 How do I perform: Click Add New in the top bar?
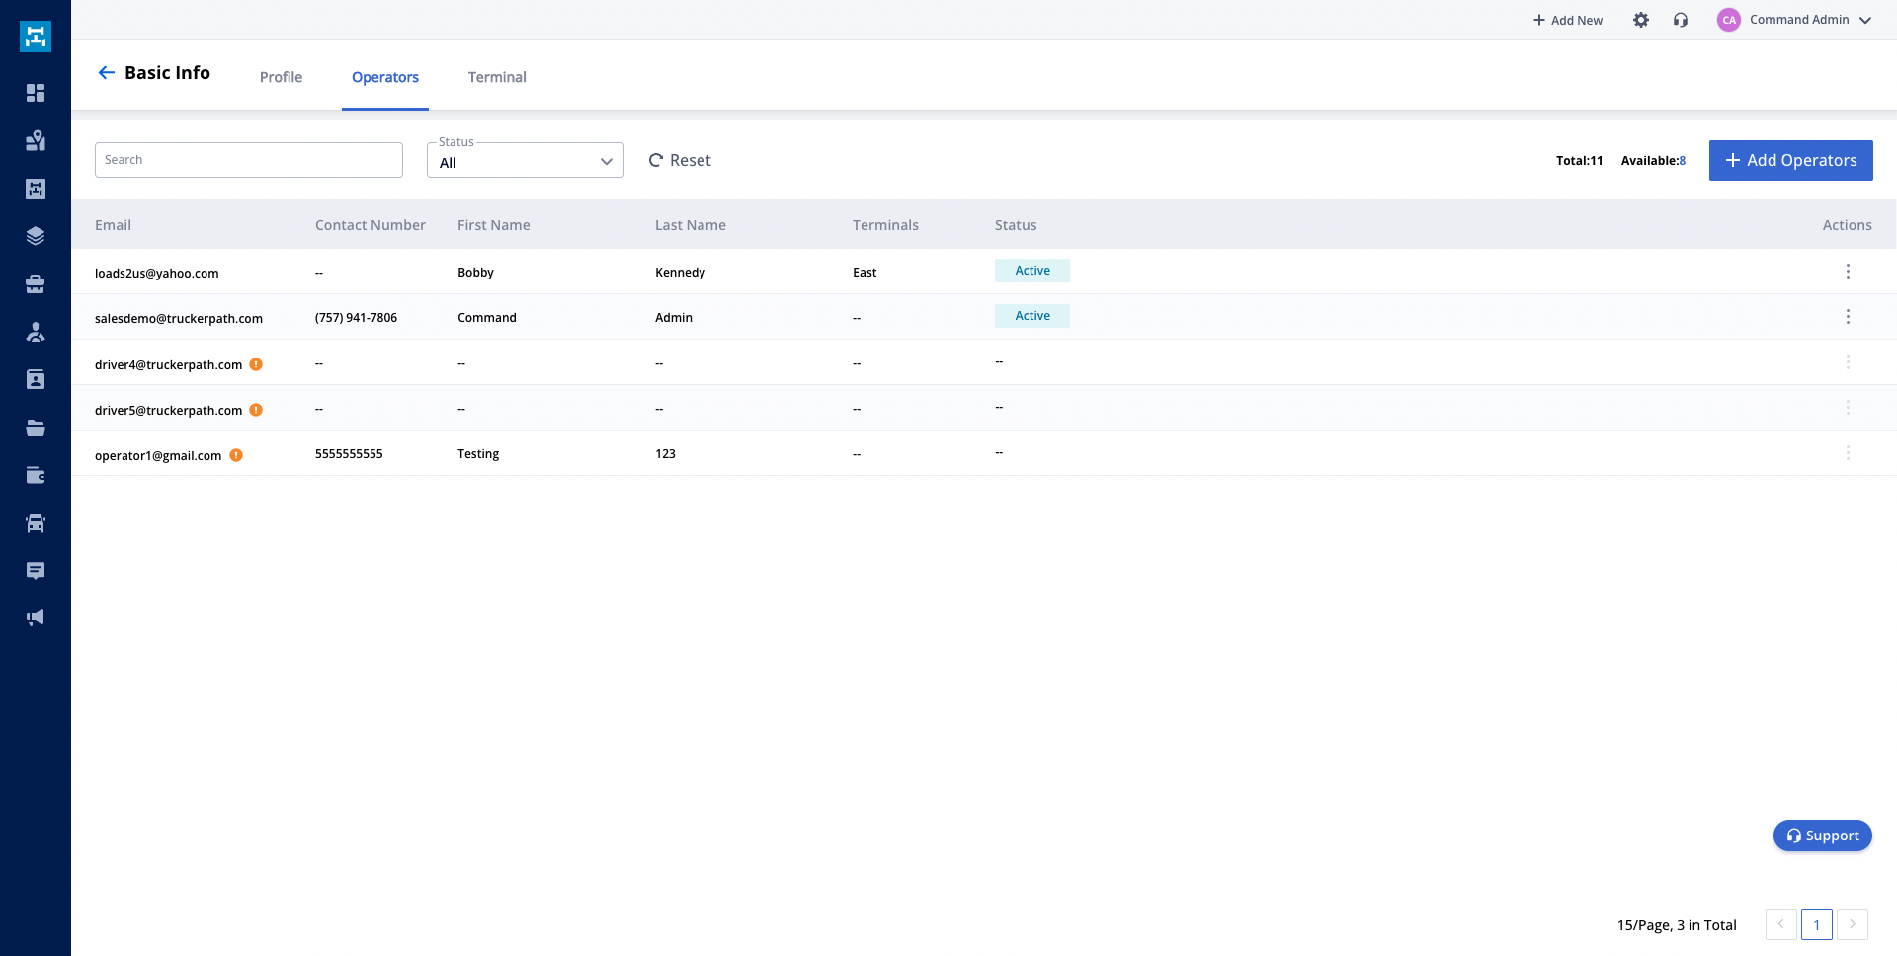click(1568, 20)
